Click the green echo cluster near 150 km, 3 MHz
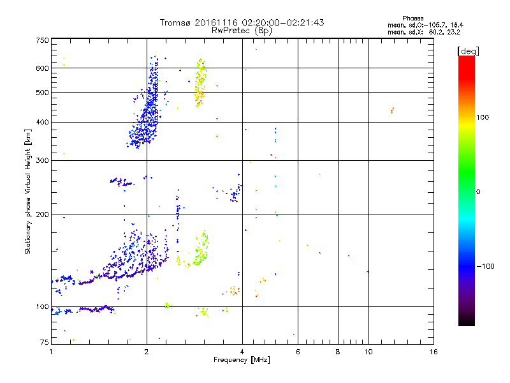The image size is (510, 383). click(201, 249)
